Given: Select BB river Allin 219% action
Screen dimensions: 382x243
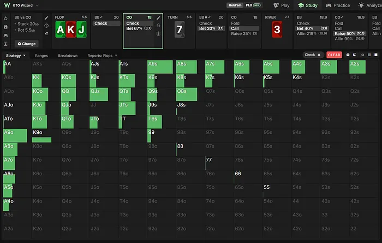Looking at the screenshot, I should (312, 34).
